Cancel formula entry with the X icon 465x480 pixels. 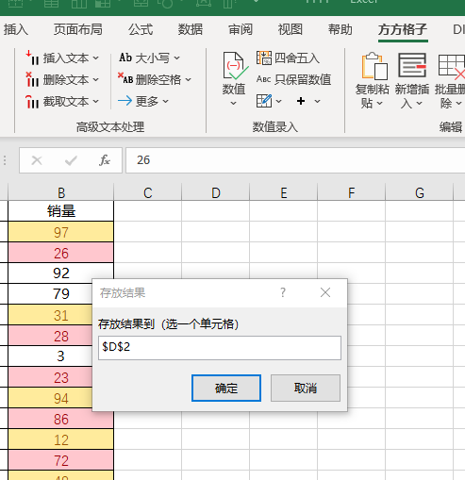pos(37,160)
